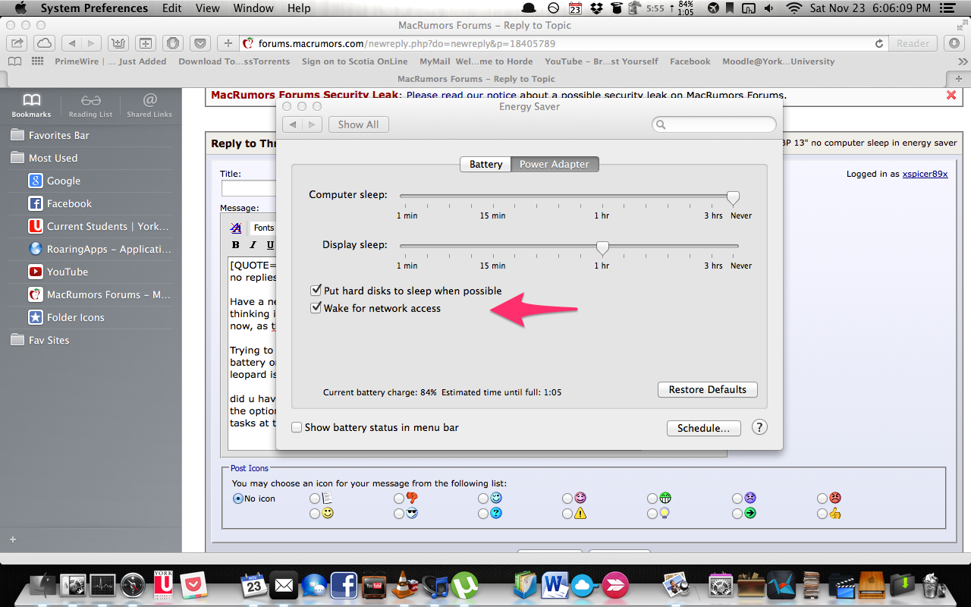
Task: Adjust the Computer sleep slider thumb
Action: [x=733, y=197]
